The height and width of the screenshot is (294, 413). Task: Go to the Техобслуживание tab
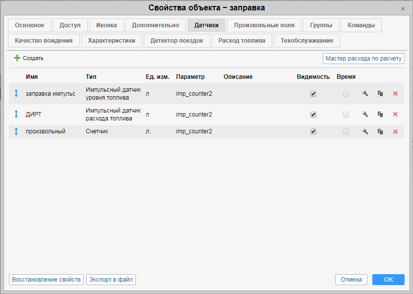(x=307, y=41)
